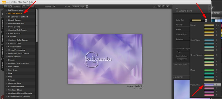Click the filter list layout icon

point(10,7)
